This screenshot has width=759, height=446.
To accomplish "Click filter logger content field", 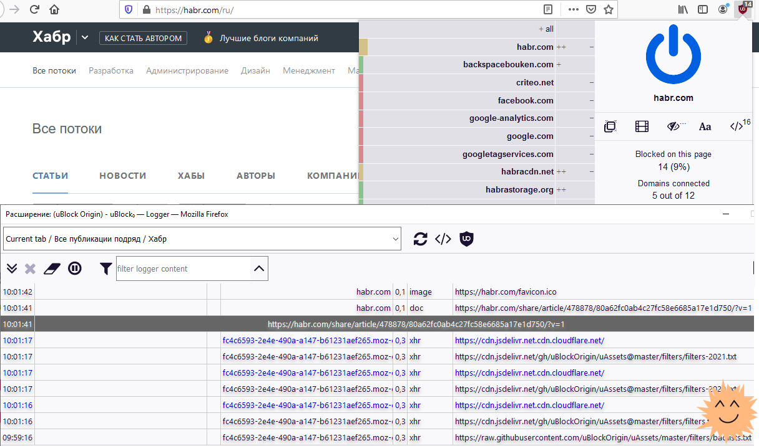I will tap(184, 268).
